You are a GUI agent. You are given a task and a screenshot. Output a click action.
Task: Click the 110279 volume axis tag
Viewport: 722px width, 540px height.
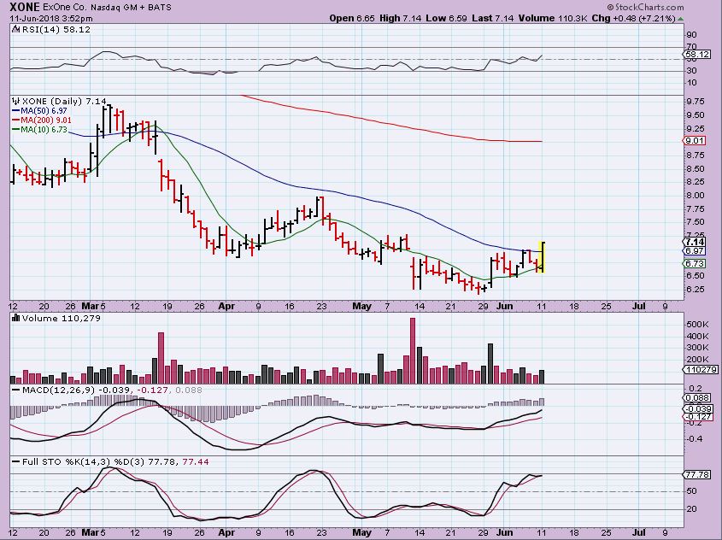coord(701,370)
